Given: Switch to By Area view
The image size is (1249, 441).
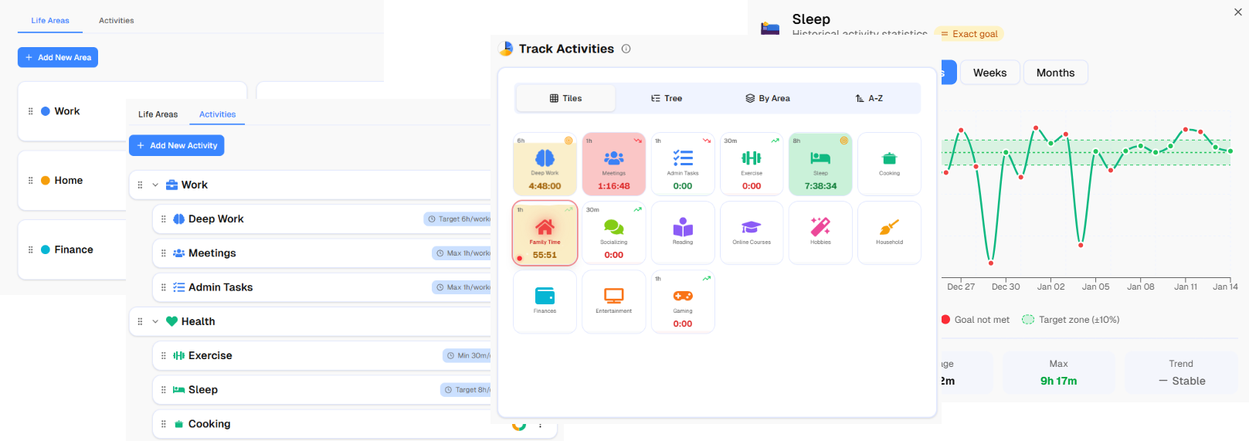Looking at the screenshot, I should [768, 99].
